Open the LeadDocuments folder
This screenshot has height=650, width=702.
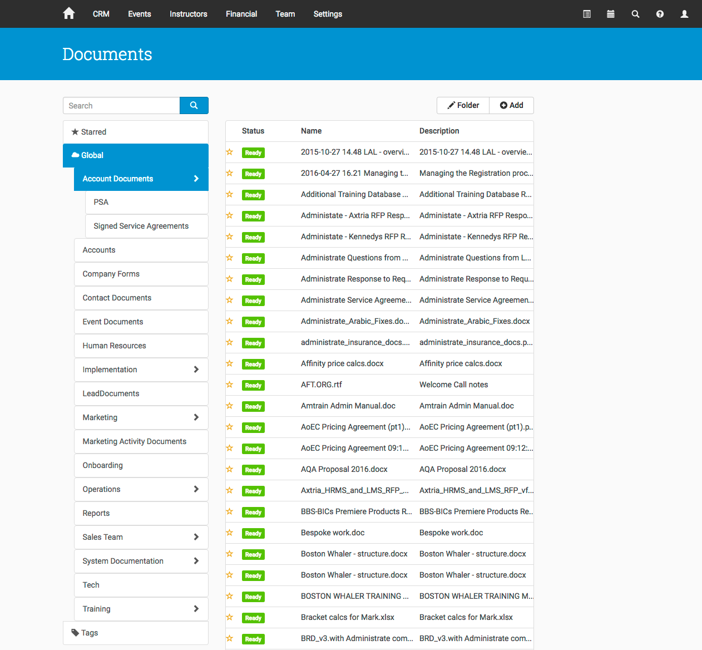coord(141,393)
